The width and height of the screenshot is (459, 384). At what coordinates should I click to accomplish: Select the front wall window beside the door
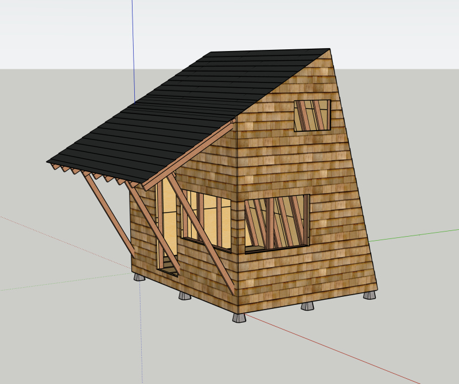tap(206, 220)
